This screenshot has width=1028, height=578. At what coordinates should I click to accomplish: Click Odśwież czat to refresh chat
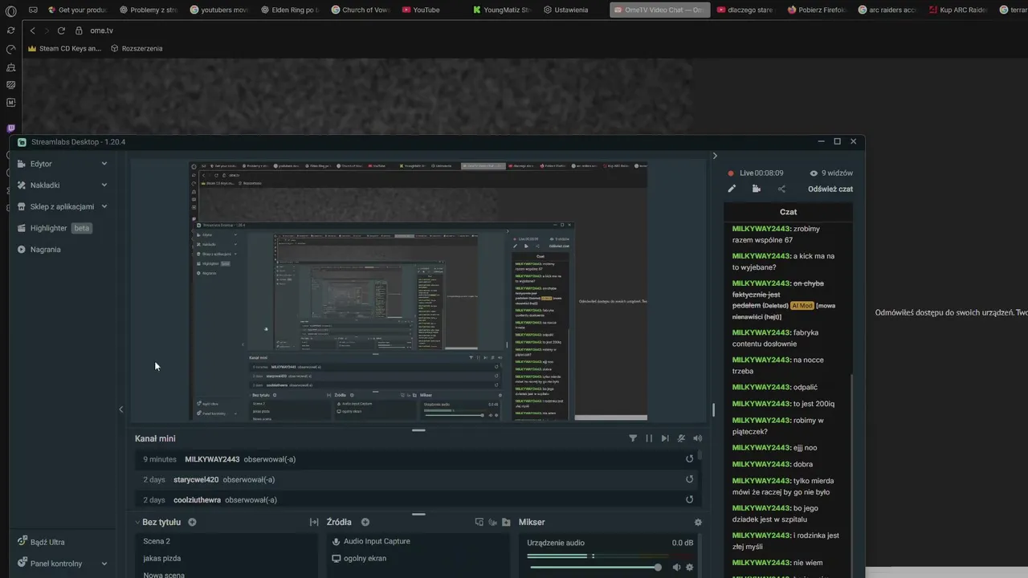click(x=830, y=189)
